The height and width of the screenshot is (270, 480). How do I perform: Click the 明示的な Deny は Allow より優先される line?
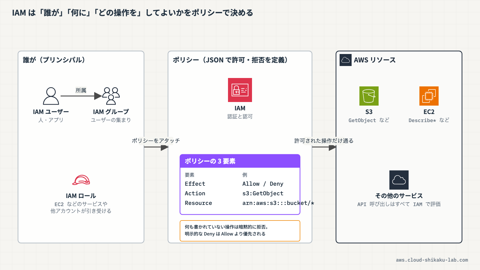(225, 234)
